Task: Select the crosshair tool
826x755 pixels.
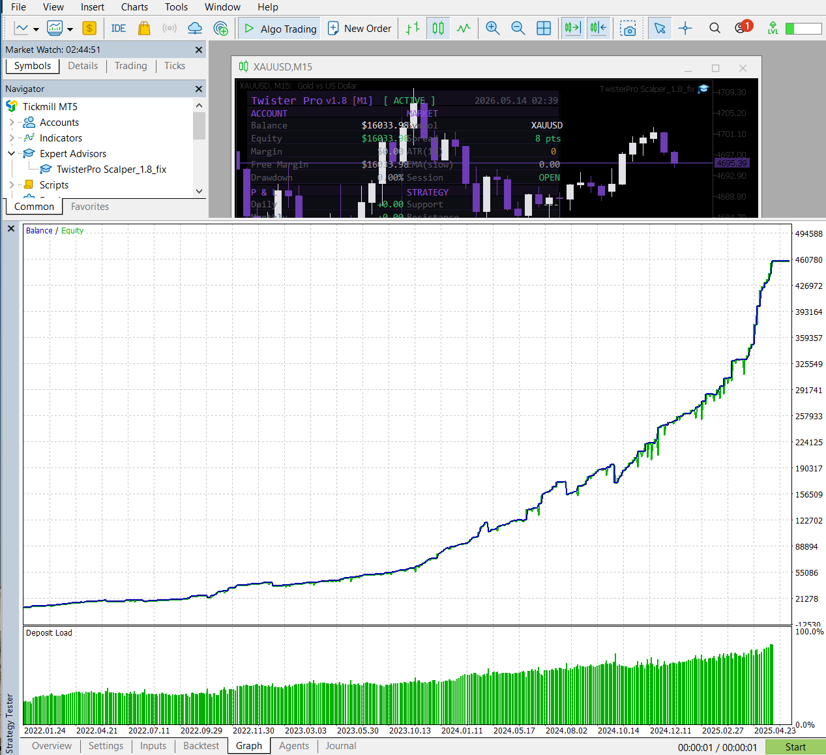Action: (685, 28)
